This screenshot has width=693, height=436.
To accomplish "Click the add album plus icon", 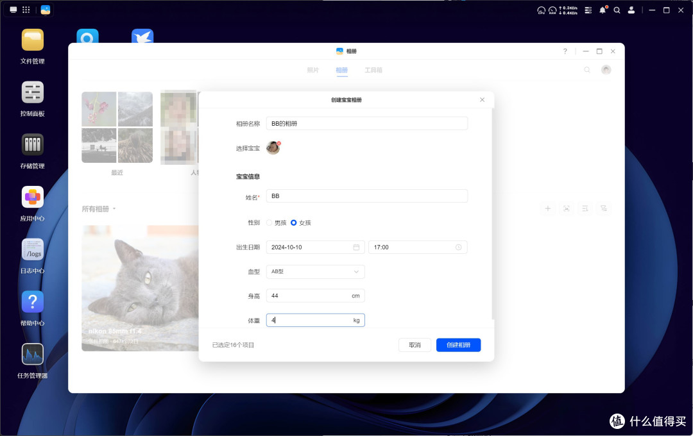I will (x=547, y=208).
